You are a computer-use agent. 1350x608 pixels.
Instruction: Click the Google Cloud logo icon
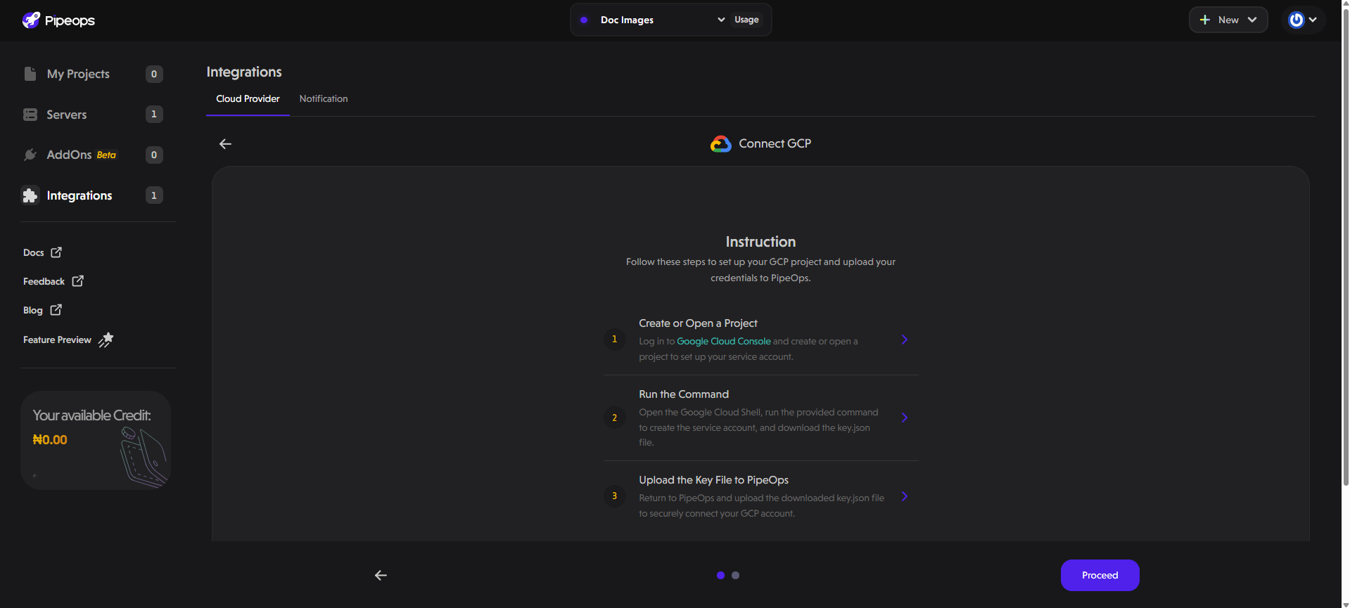pyautogui.click(x=721, y=143)
